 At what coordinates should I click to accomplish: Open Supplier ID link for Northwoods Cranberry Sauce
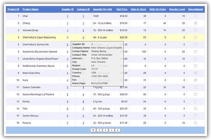(67, 66)
